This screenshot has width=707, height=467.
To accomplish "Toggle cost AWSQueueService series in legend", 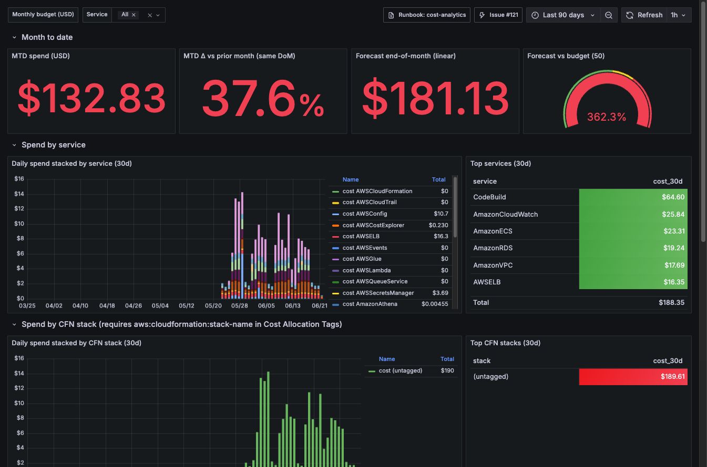I will coord(375,281).
